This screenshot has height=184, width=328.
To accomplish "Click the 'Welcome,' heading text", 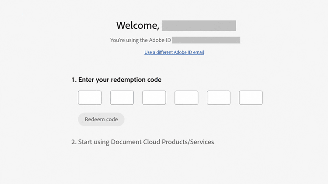I will (x=138, y=25).
